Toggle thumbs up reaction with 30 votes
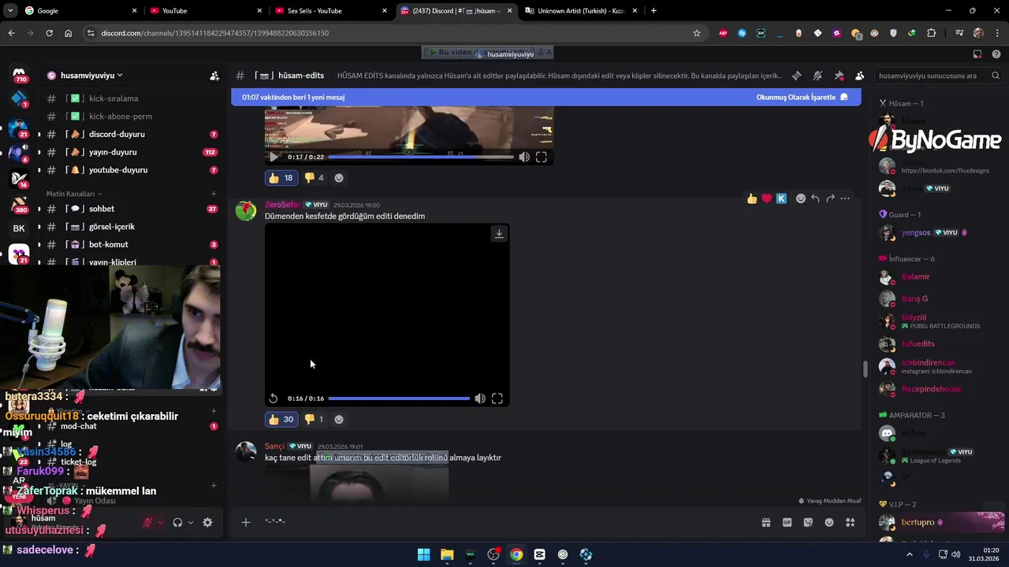Screen dimensions: 1009x567 pyautogui.click(x=281, y=420)
